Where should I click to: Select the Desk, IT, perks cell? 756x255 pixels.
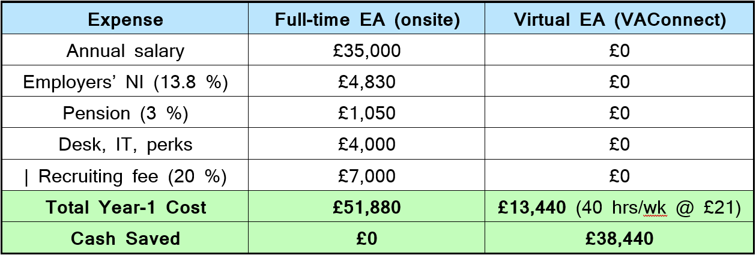coord(125,144)
